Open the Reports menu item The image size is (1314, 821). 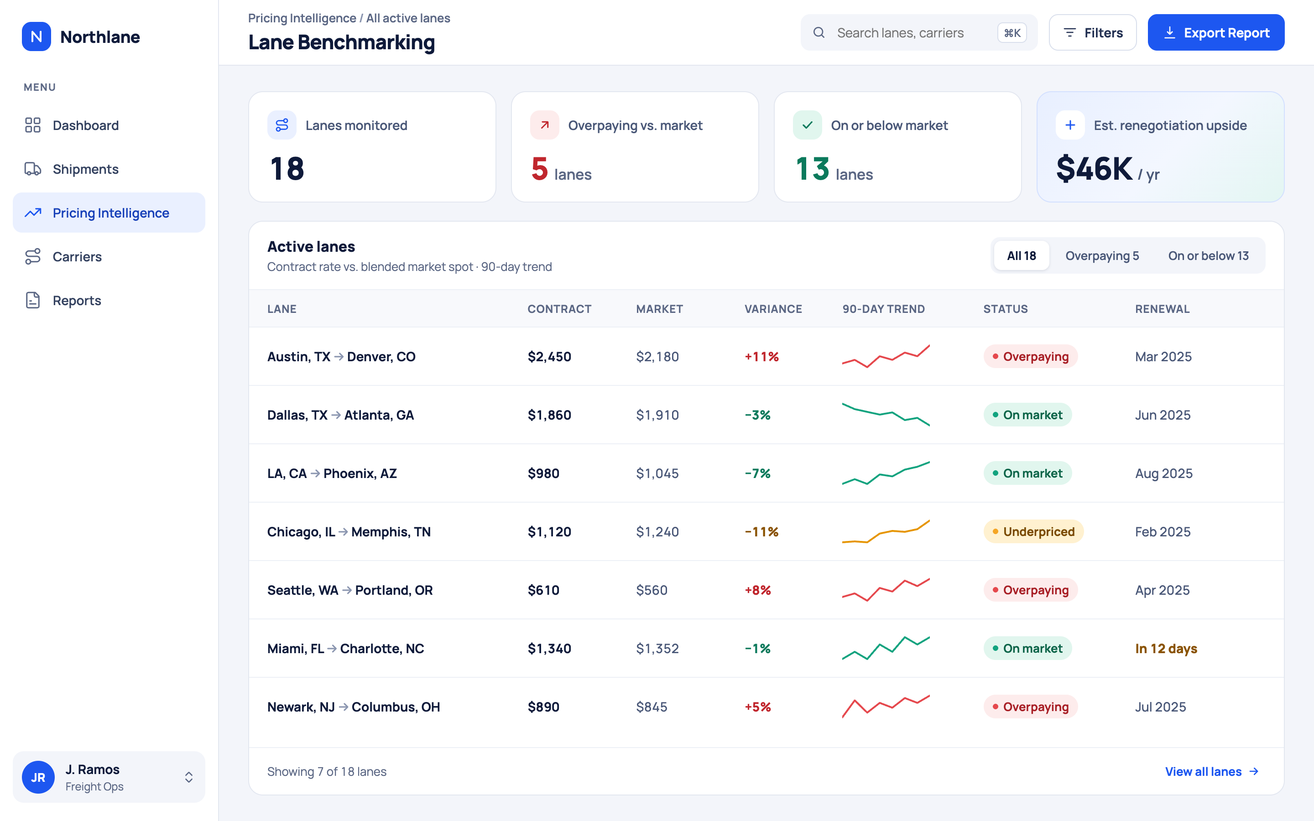(x=109, y=300)
